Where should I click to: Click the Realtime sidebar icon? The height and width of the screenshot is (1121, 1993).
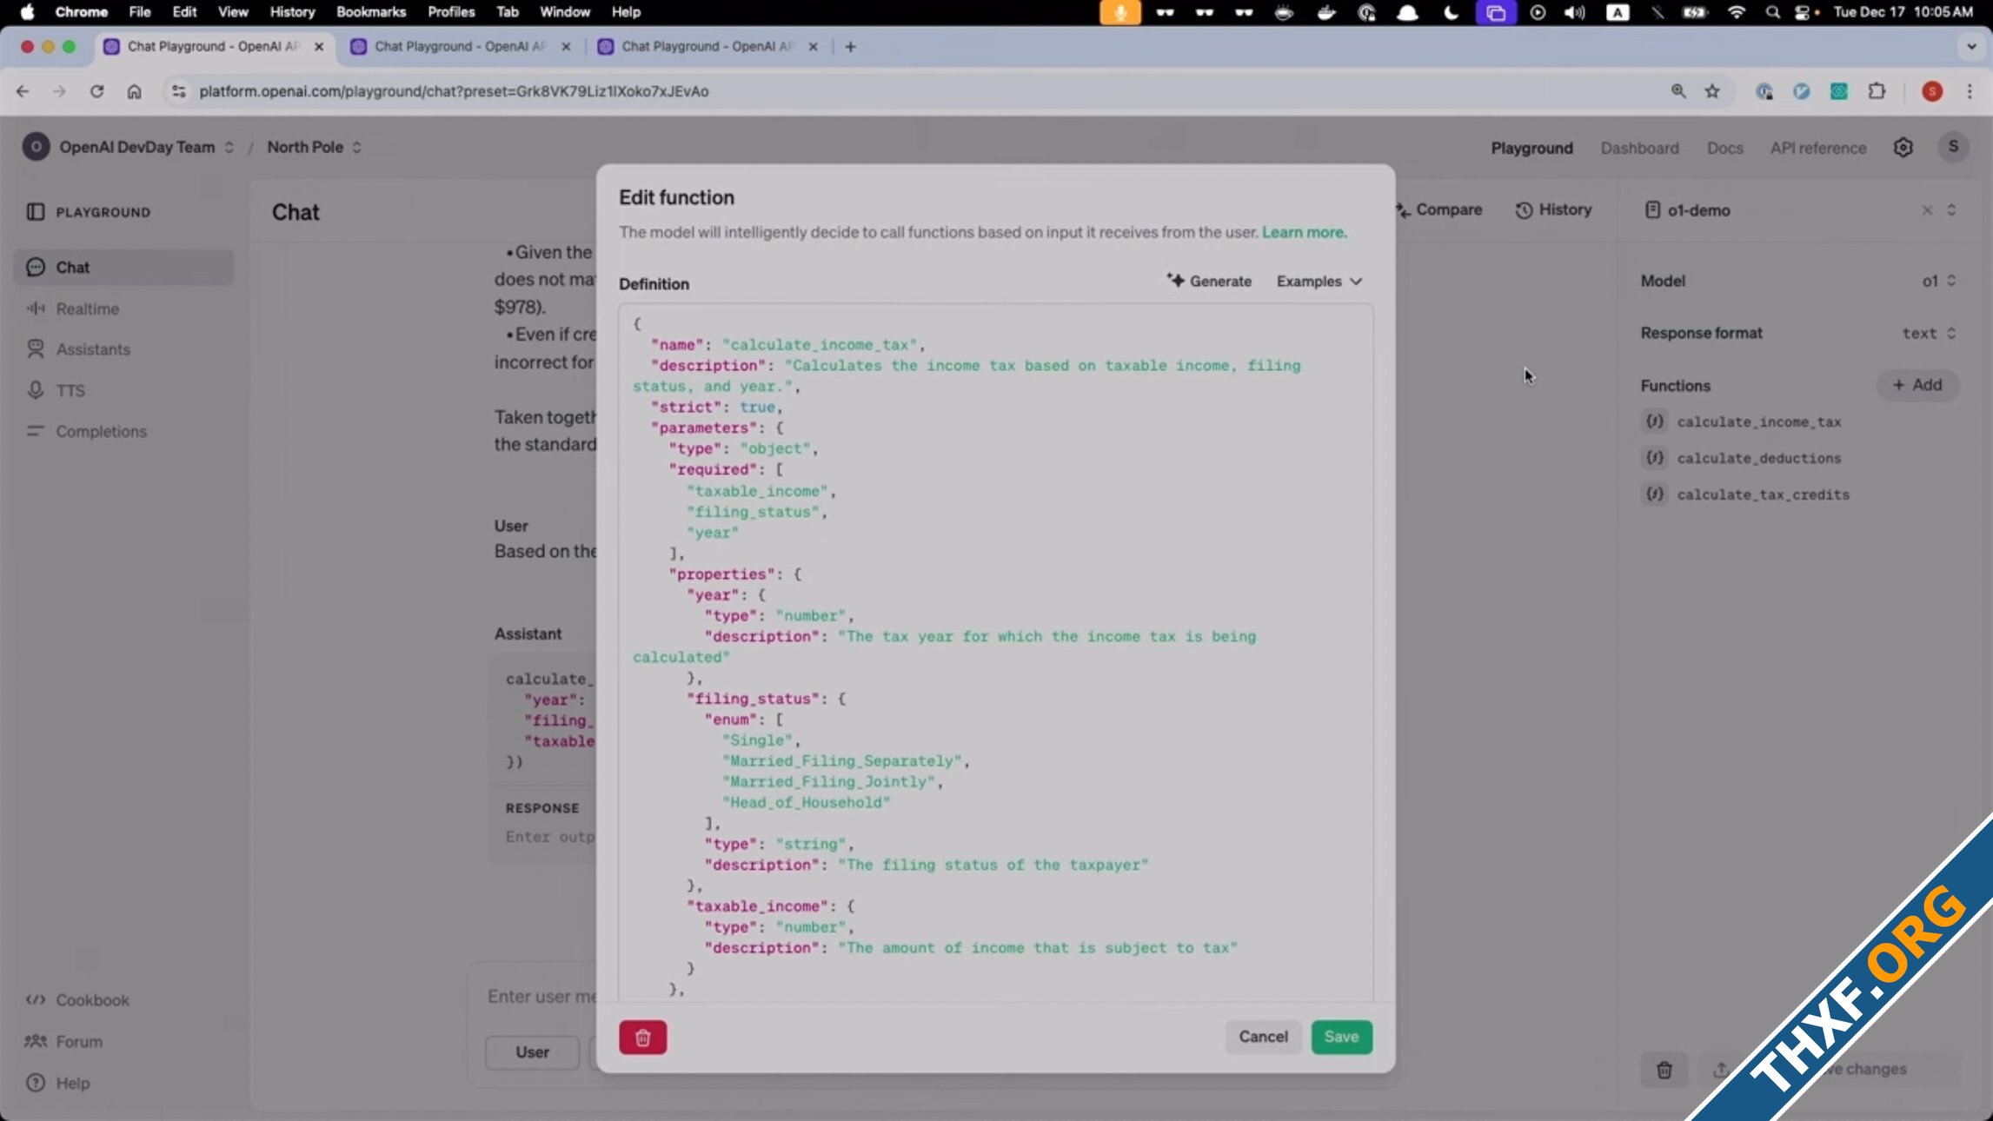(86, 308)
